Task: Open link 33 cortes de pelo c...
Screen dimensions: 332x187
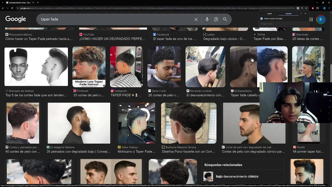Action: coord(89,95)
